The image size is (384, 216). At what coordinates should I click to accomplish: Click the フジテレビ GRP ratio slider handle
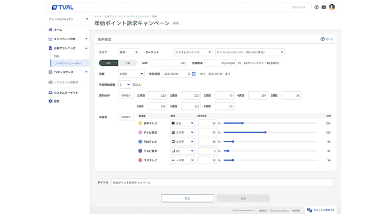click(x=233, y=160)
